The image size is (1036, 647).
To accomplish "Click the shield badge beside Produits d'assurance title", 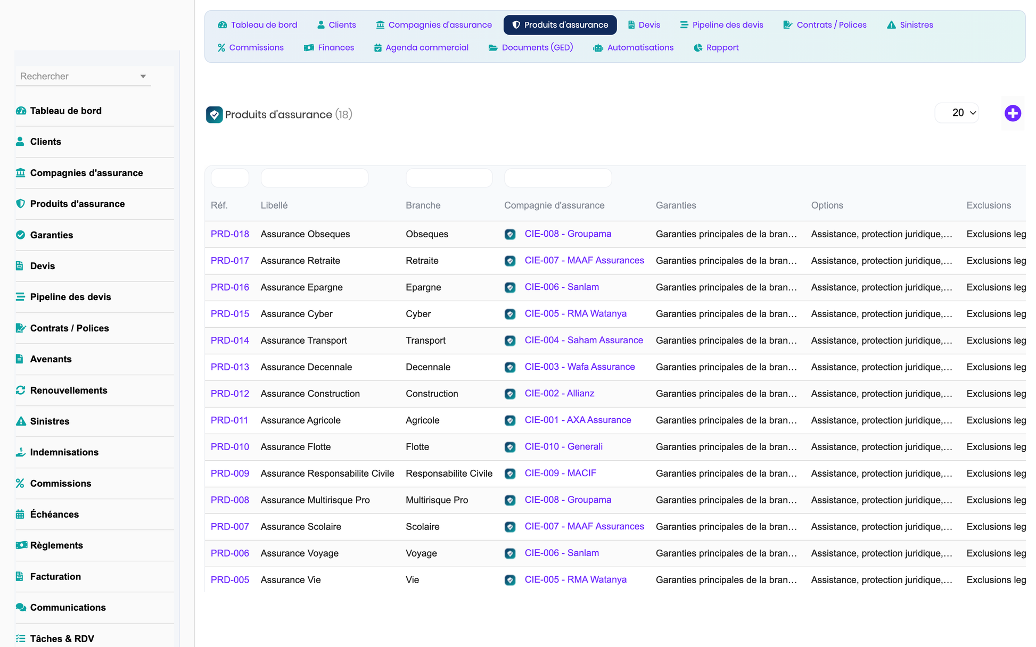I will [x=214, y=114].
